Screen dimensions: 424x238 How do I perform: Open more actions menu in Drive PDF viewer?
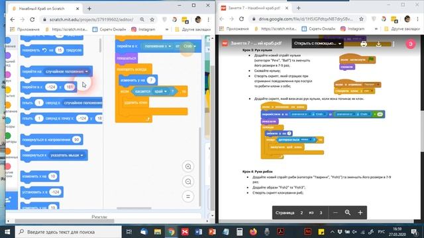394,44
